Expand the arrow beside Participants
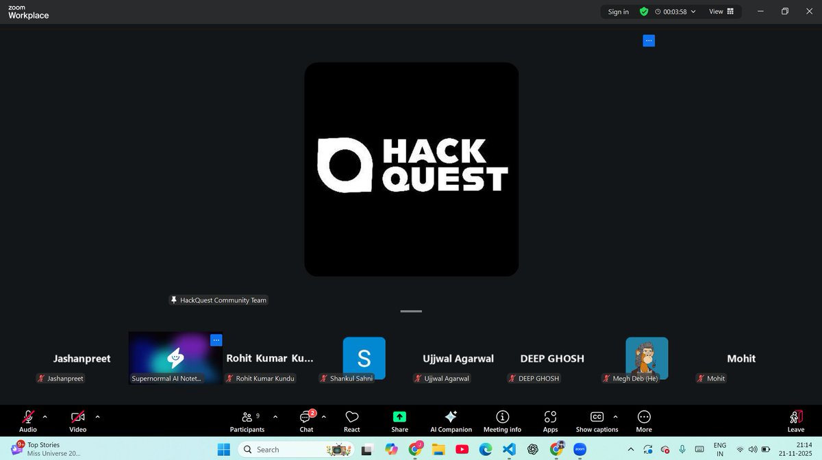The width and height of the screenshot is (822, 460). [275, 416]
